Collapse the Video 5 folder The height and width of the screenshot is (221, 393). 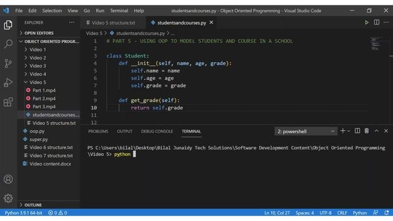pos(37,82)
